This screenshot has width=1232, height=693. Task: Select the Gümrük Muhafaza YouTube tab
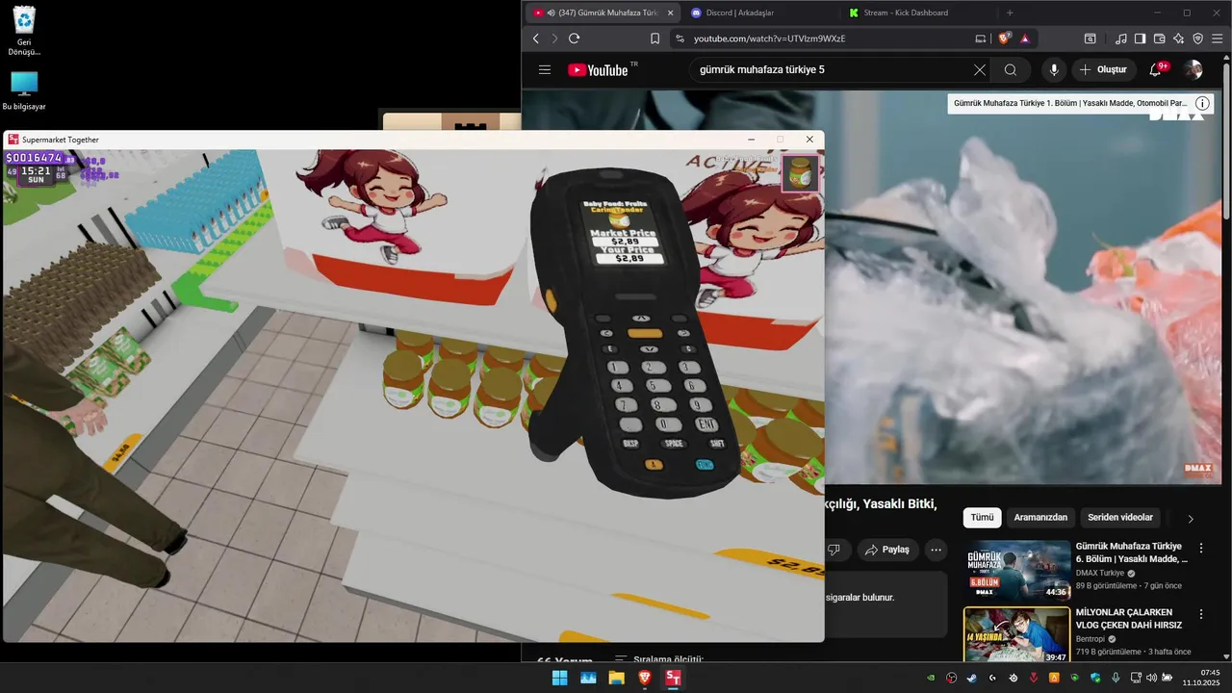coord(602,13)
